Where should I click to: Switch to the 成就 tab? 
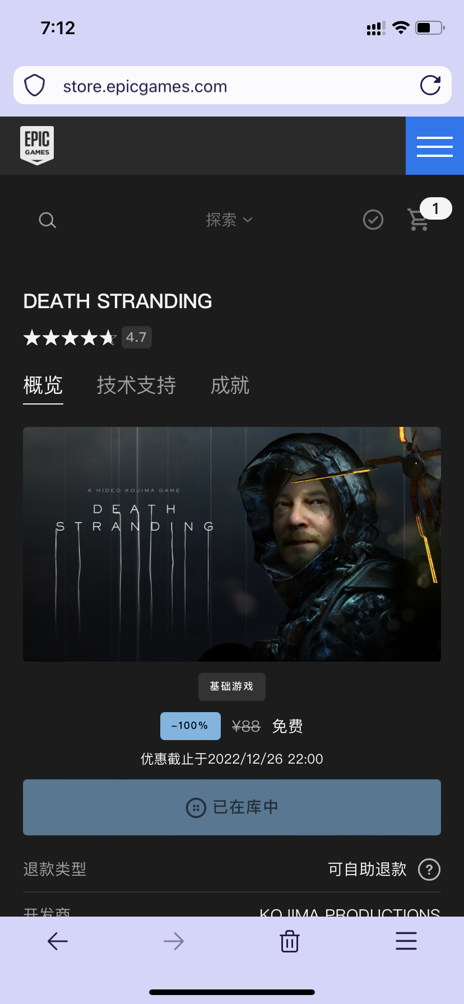point(230,385)
